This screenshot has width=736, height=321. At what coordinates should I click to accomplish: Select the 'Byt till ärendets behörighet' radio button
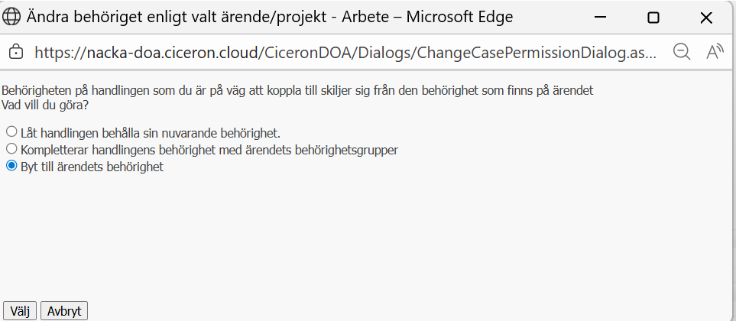pos(11,165)
